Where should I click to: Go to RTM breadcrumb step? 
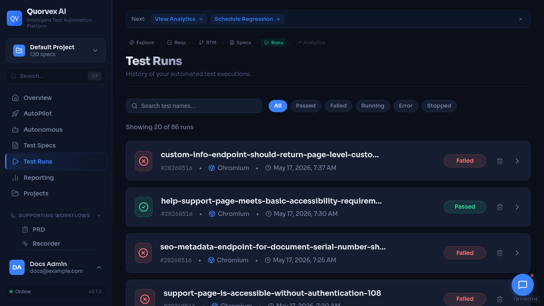[x=208, y=42]
